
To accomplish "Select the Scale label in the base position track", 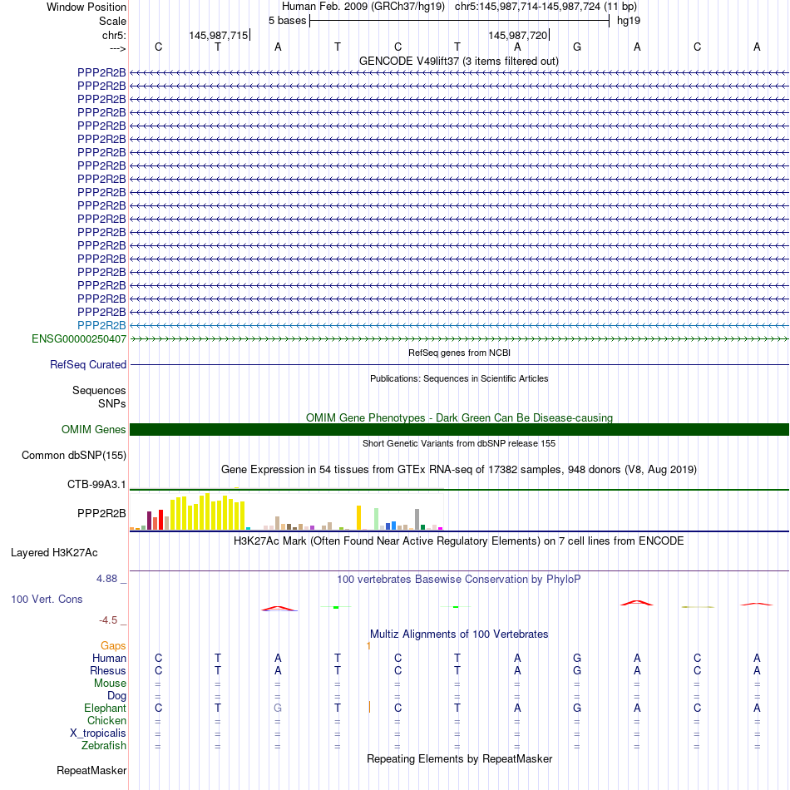I will click(112, 21).
